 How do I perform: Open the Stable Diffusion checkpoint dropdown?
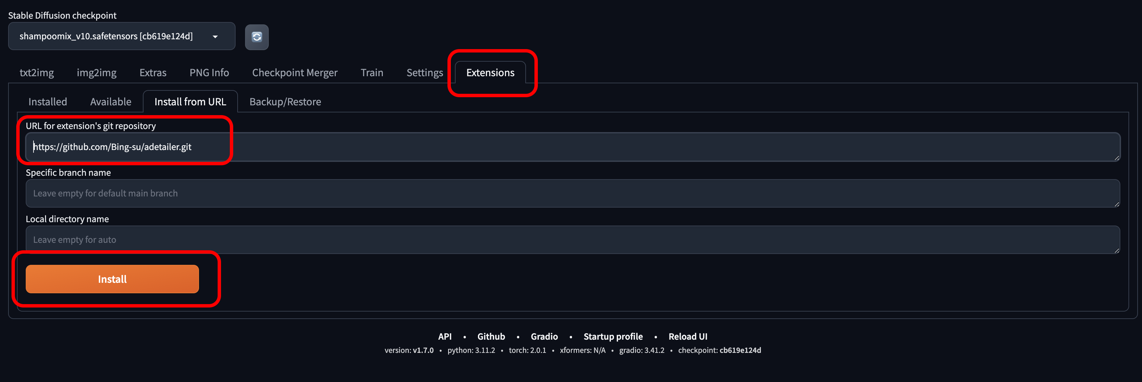point(122,36)
